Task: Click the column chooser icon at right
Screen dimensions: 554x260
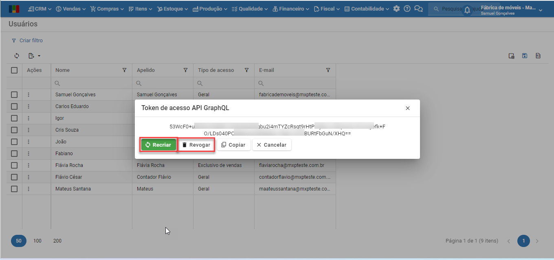Action: coord(511,56)
